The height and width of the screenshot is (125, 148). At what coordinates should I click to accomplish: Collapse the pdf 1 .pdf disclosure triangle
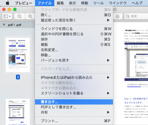click(x=4, y=25)
